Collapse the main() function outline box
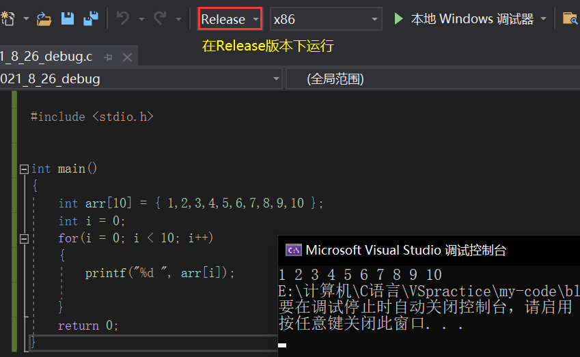 pos(24,169)
